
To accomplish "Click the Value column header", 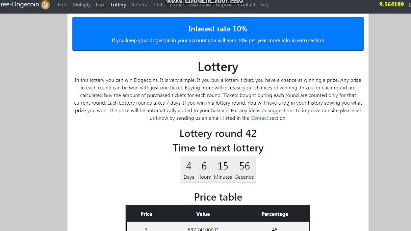I will click(x=203, y=214).
